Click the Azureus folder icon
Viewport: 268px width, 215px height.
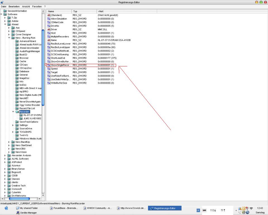point(9,166)
